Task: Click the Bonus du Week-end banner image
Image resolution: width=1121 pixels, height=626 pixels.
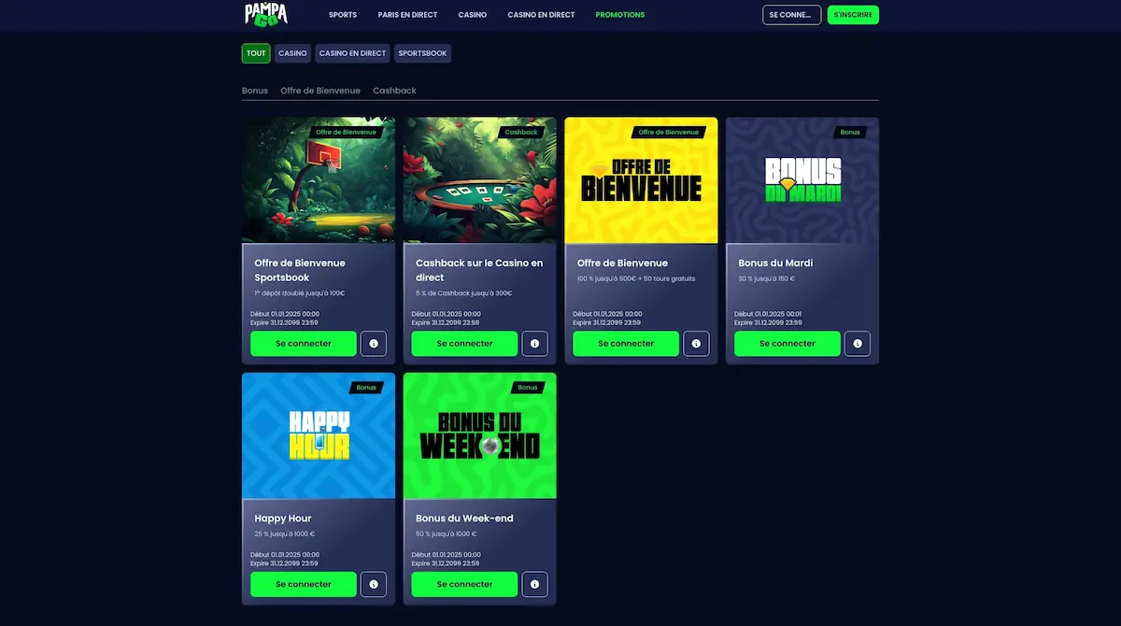Action: pyautogui.click(x=479, y=435)
